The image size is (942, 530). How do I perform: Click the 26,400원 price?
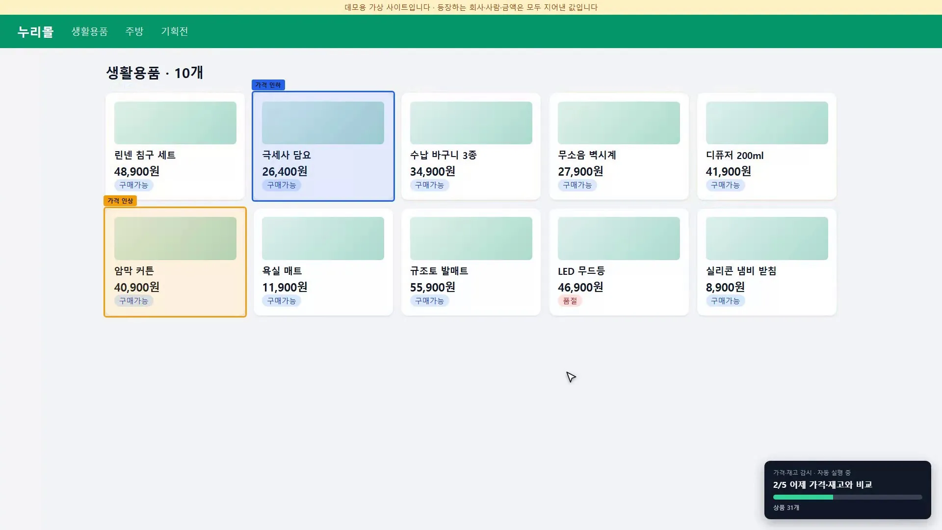pyautogui.click(x=285, y=171)
